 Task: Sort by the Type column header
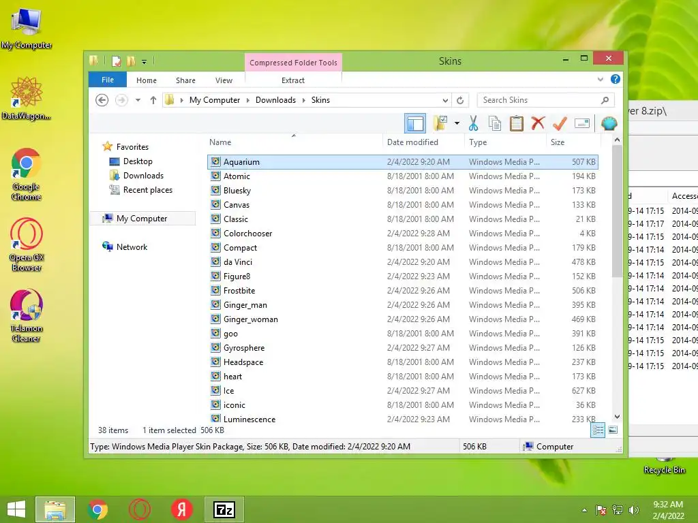click(x=505, y=142)
